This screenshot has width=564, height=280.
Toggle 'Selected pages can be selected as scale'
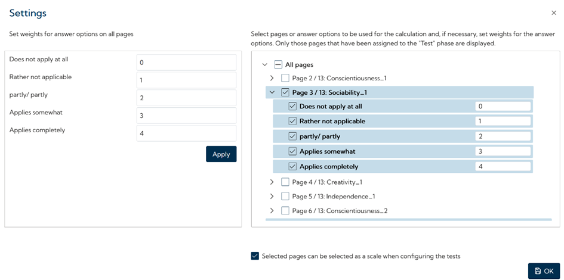[255, 256]
